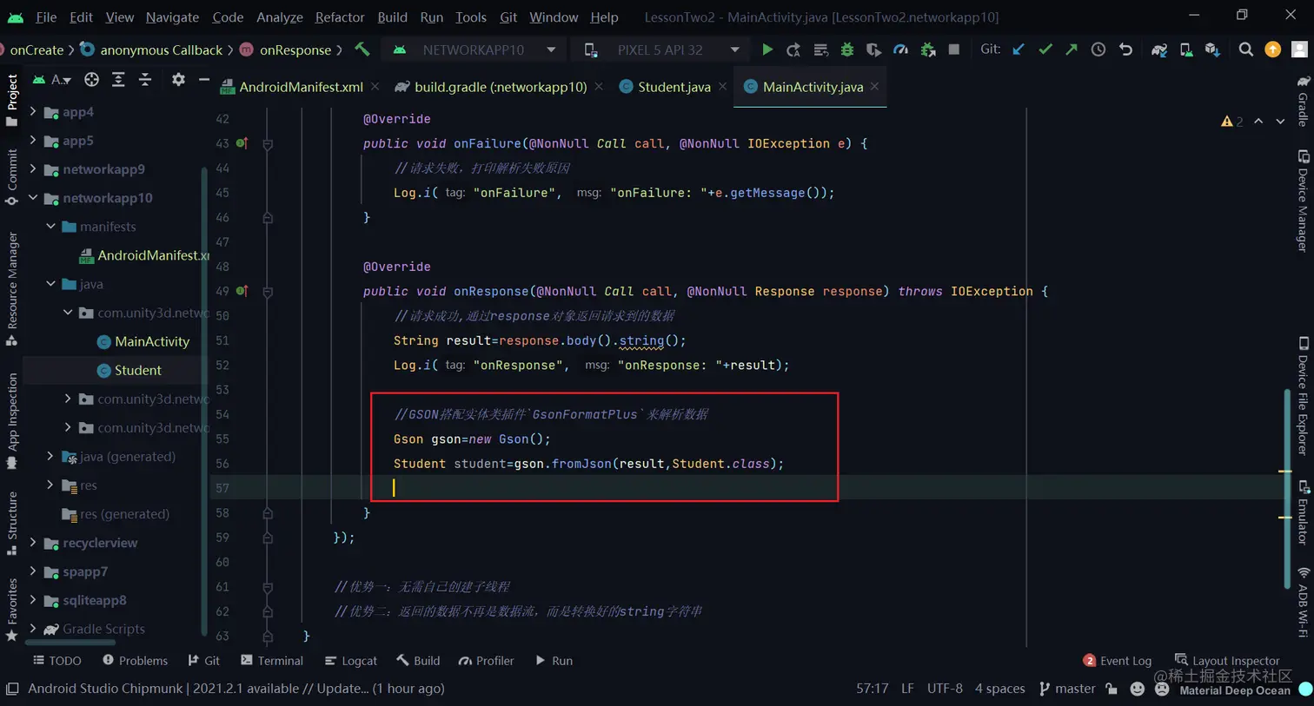1314x706 pixels.
Task: Toggle the Structure sidebar panel
Action: coord(12,524)
